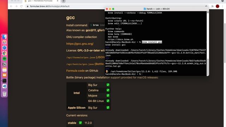Go forward in Chrome
Viewport: 226px width, 127px height.
click(16, 6)
